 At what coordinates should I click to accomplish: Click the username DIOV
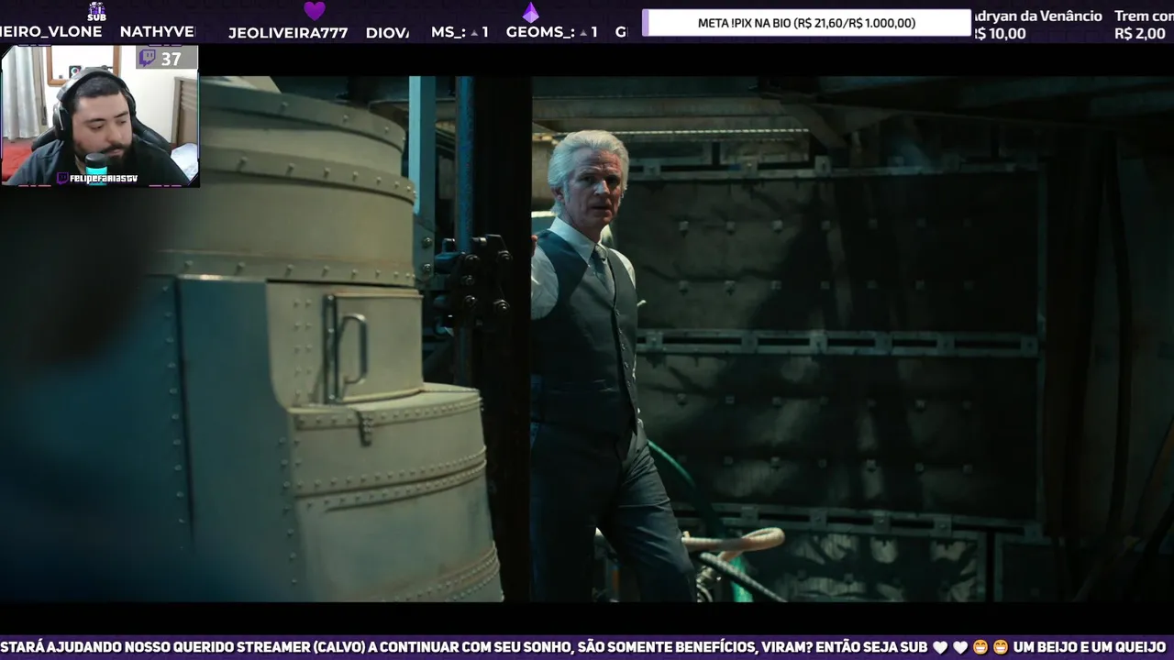387,33
